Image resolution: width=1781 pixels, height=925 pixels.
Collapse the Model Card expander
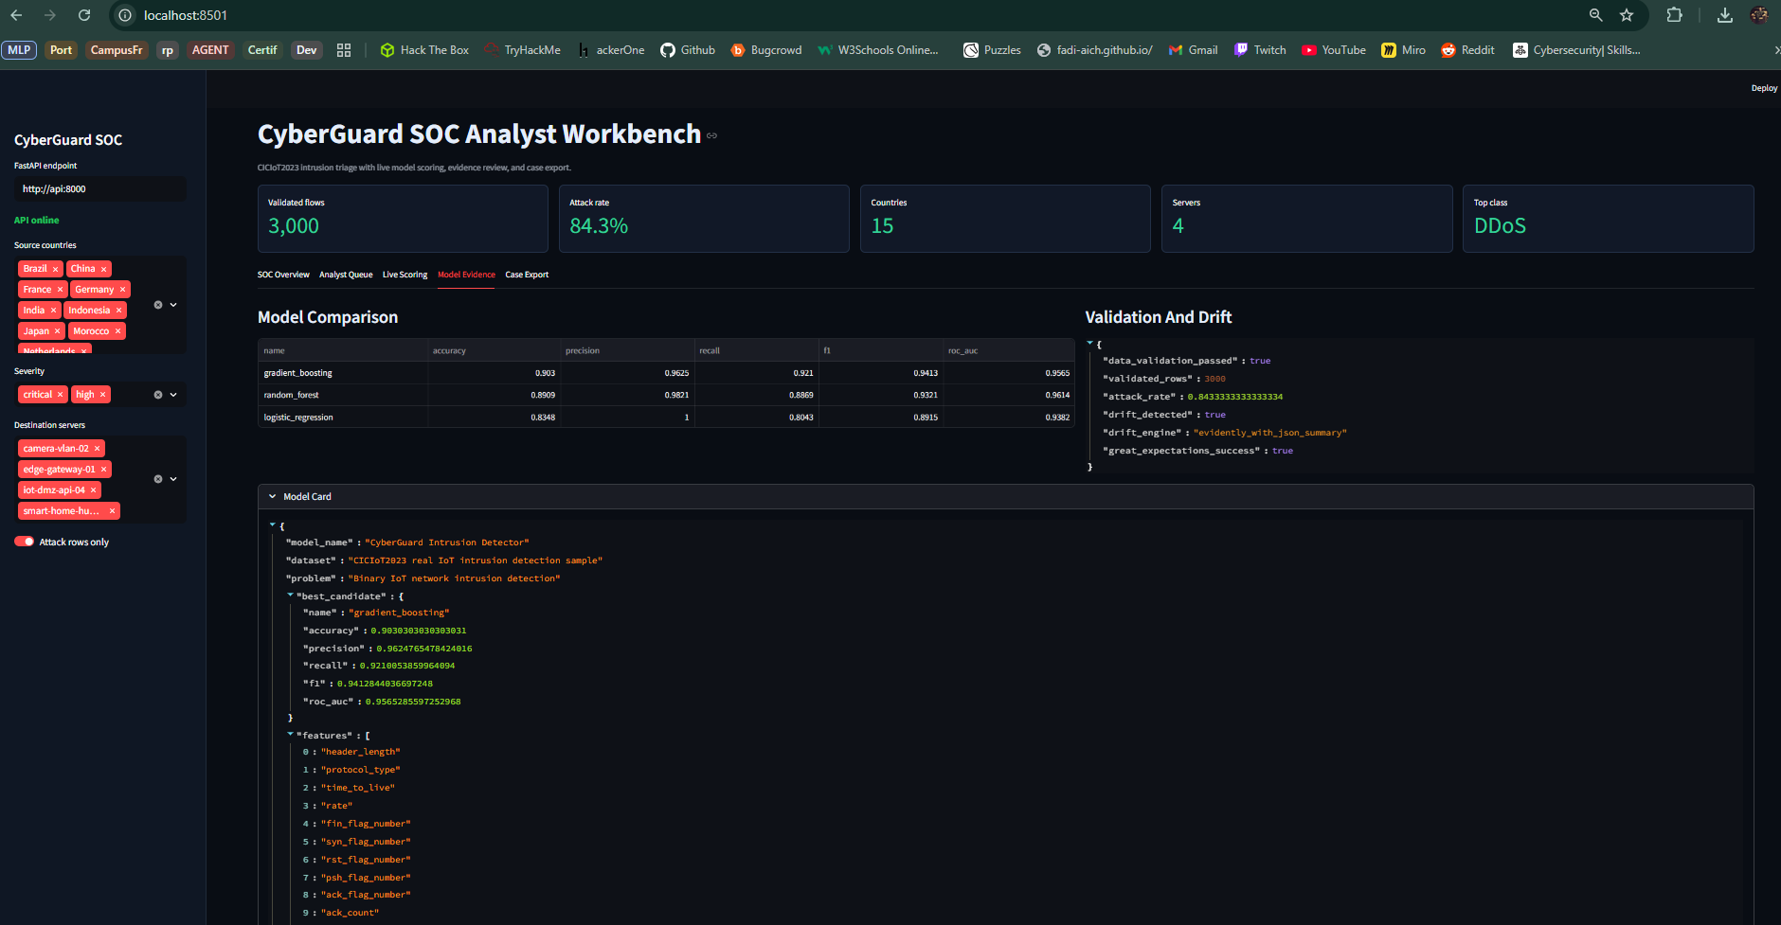1005,496
